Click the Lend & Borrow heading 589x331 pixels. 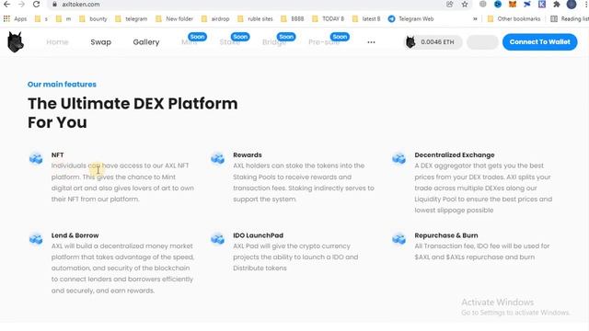coord(75,235)
